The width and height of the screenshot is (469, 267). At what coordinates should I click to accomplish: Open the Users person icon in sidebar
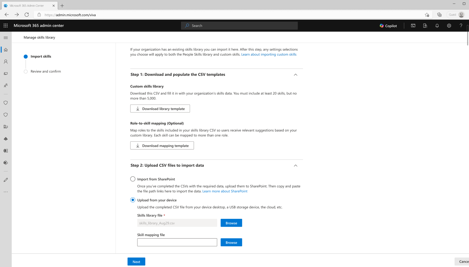(6, 62)
